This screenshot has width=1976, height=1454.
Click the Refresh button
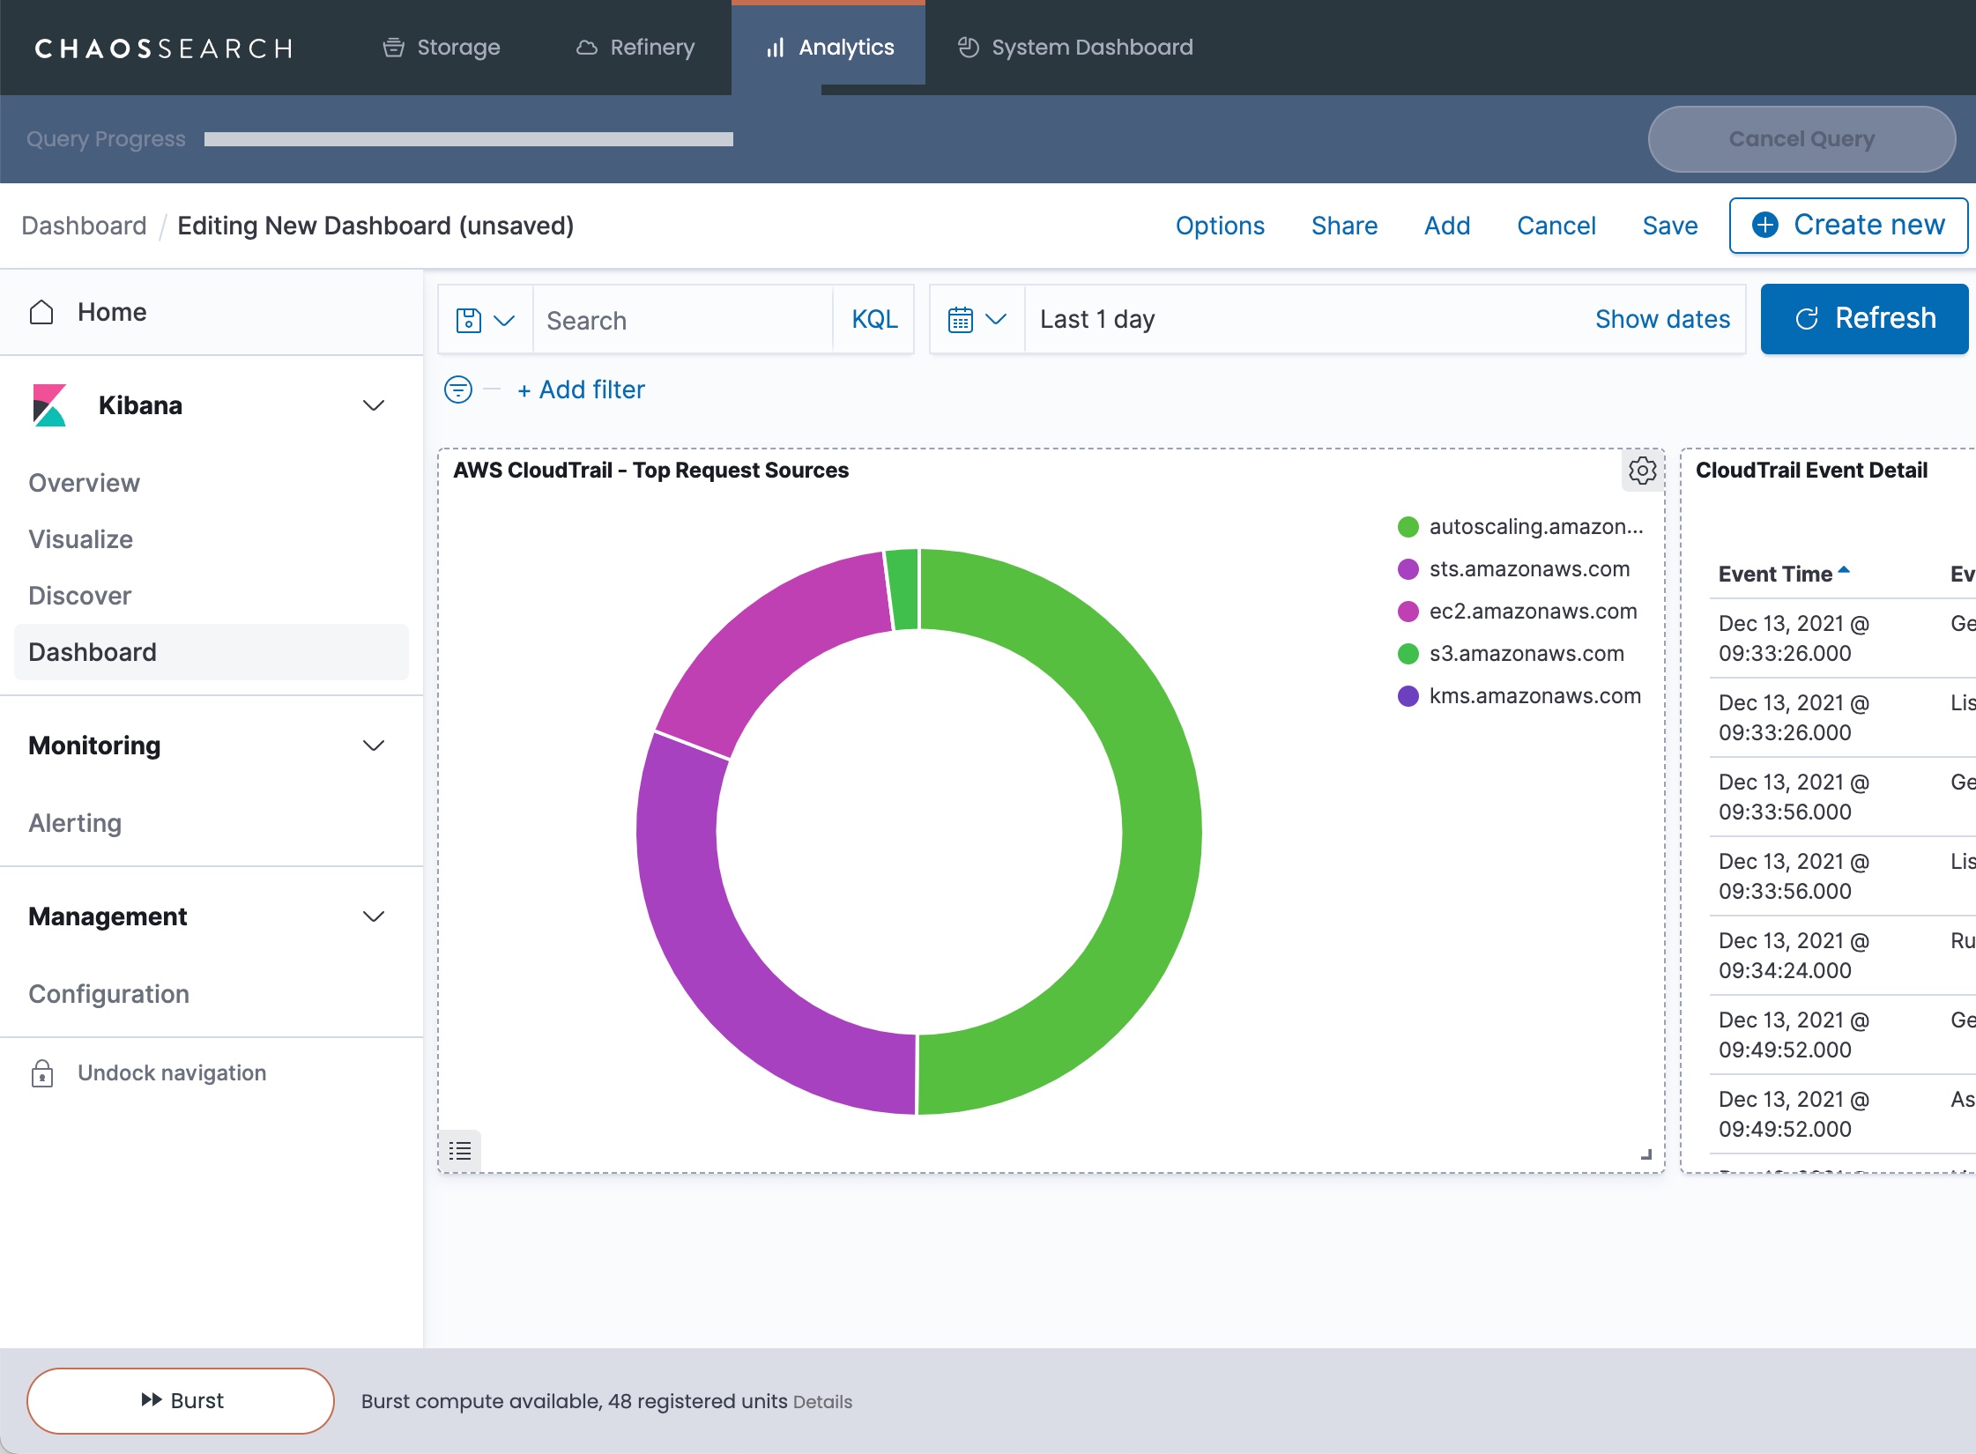click(1865, 319)
